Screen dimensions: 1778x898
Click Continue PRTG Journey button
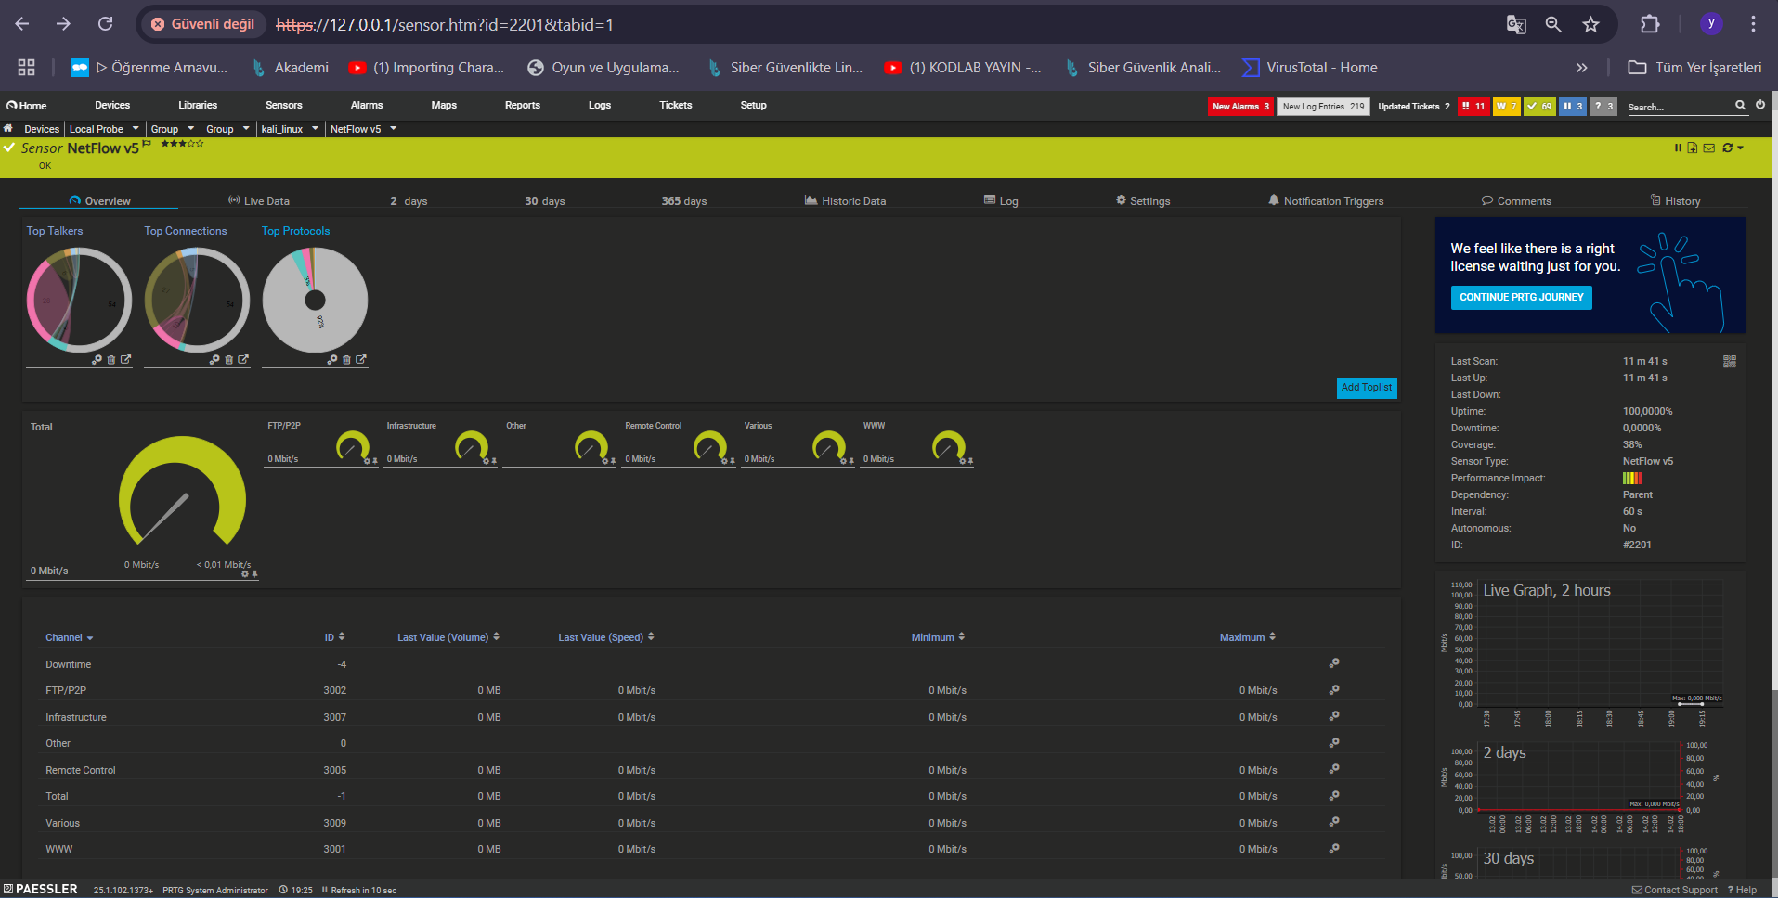pyautogui.click(x=1521, y=298)
